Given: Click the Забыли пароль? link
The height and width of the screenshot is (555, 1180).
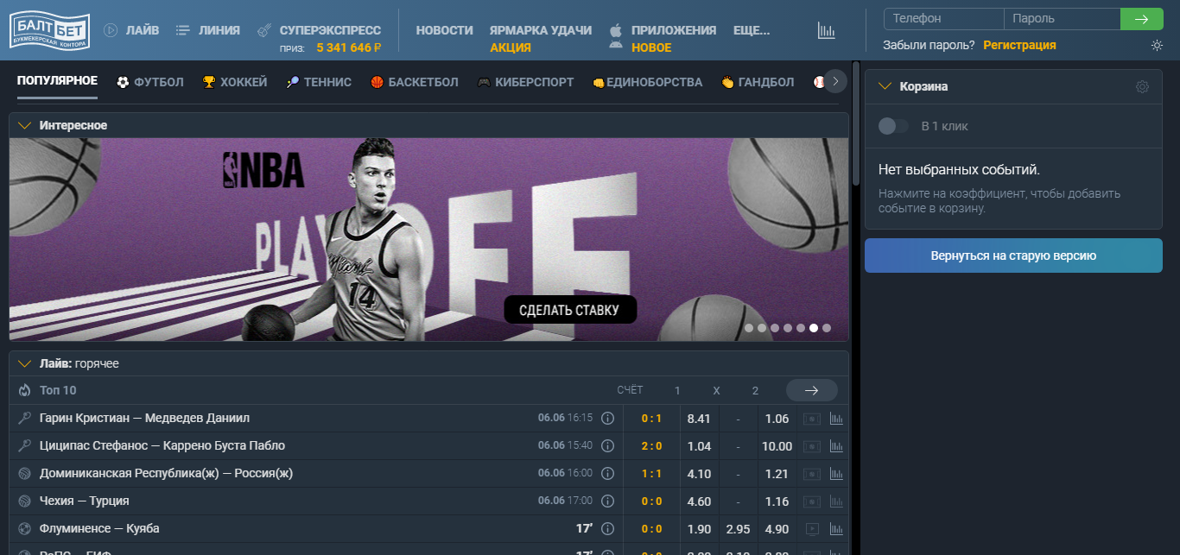Looking at the screenshot, I should pos(929,45).
